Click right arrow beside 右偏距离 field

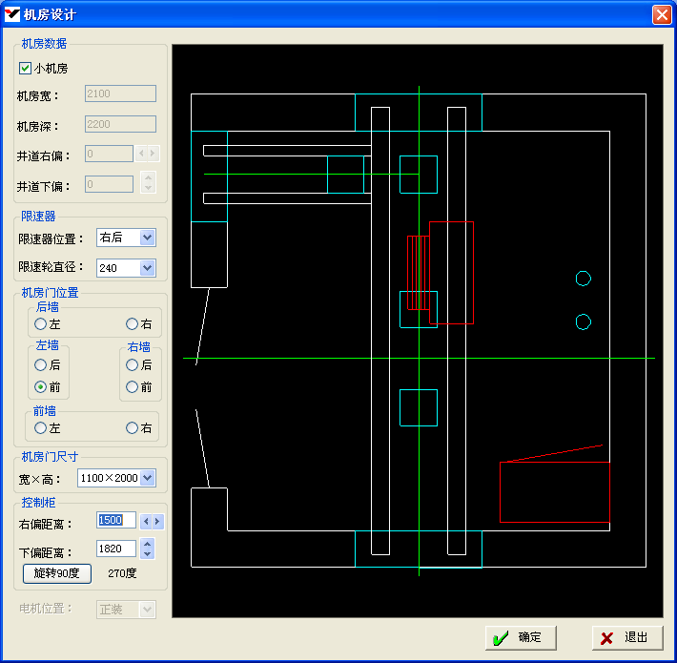[157, 522]
